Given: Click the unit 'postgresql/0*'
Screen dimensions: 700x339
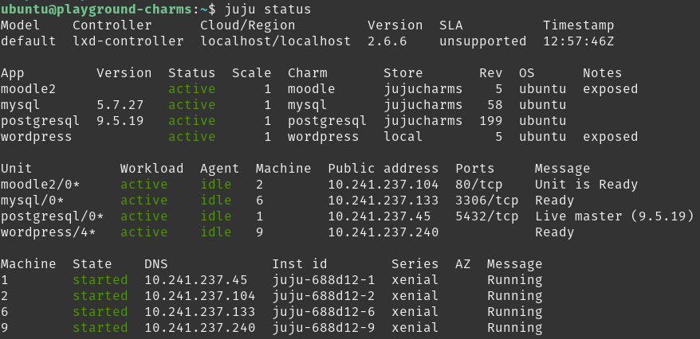Looking at the screenshot, I should pos(53,216).
